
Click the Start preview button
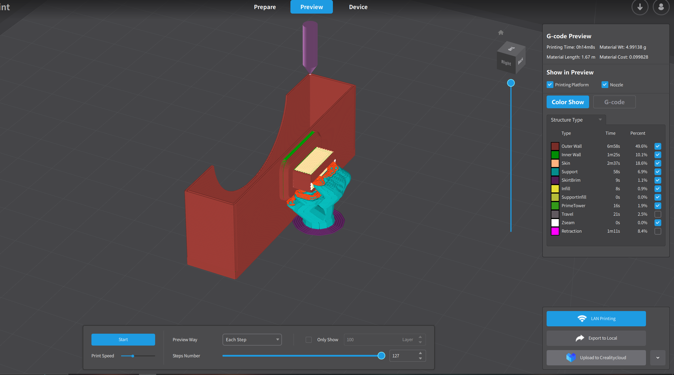(x=123, y=340)
